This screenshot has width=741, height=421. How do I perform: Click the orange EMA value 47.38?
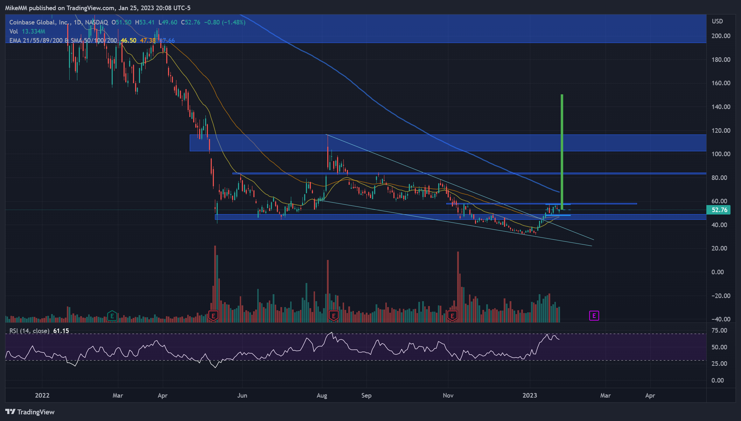[148, 41]
